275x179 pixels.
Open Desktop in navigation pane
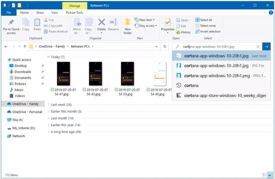point(18,66)
